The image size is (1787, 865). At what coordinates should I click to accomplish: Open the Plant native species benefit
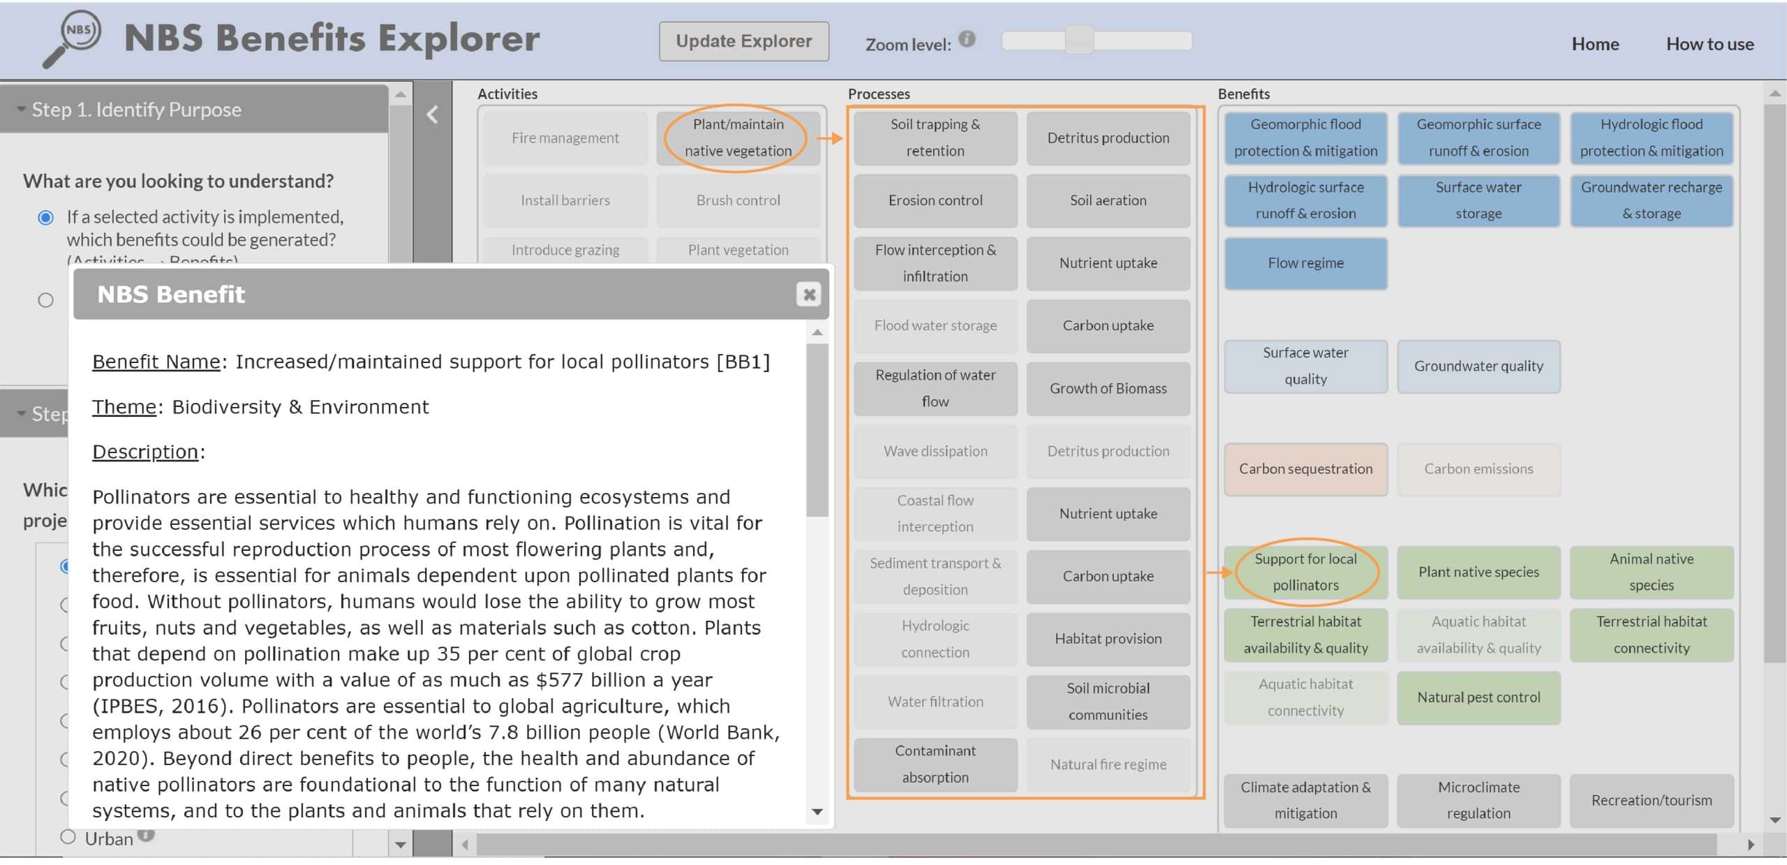1478,572
